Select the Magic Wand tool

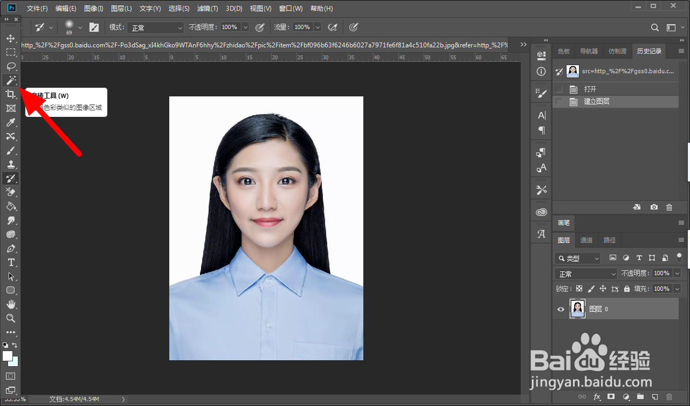(x=10, y=80)
